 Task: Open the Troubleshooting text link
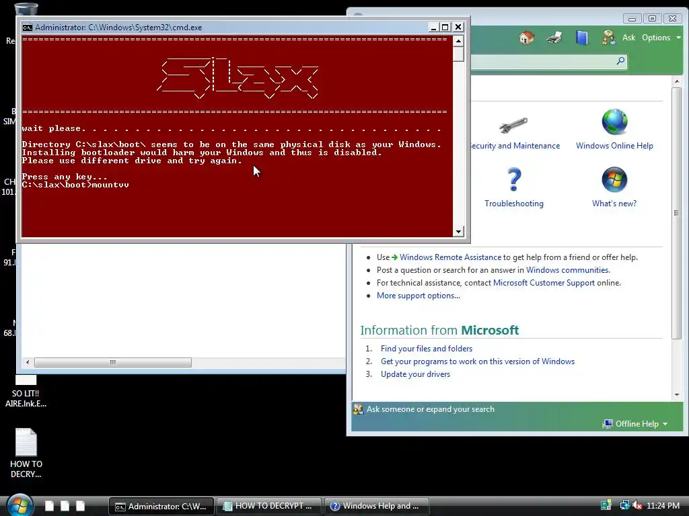513,204
